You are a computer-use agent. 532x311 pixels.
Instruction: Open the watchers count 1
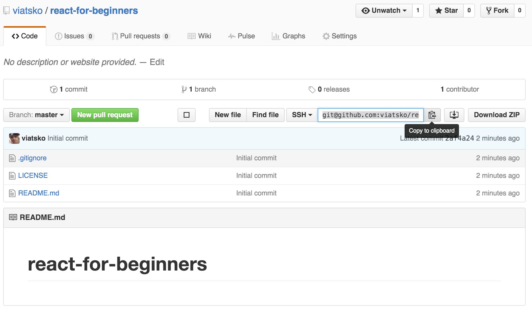point(418,11)
